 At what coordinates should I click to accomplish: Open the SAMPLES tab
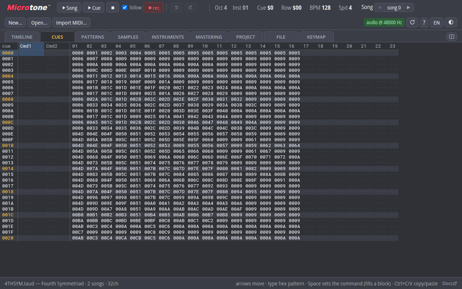pyautogui.click(x=128, y=37)
